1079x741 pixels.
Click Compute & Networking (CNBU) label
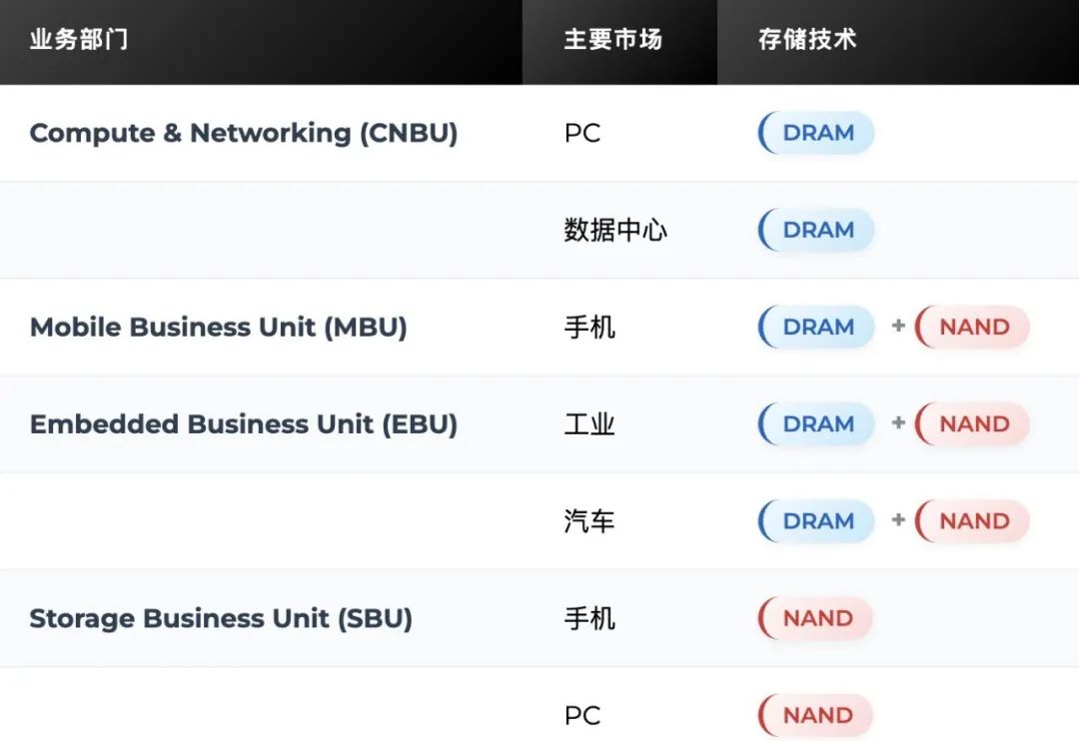(244, 133)
